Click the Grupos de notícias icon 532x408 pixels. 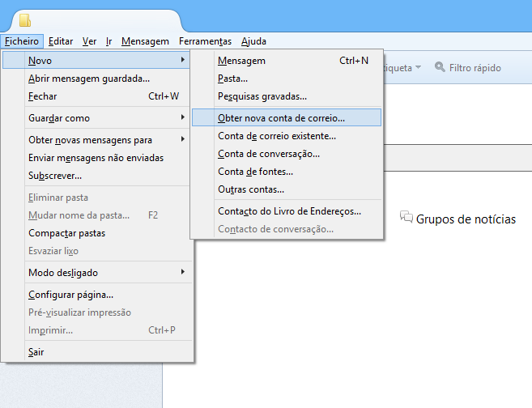[x=406, y=218]
